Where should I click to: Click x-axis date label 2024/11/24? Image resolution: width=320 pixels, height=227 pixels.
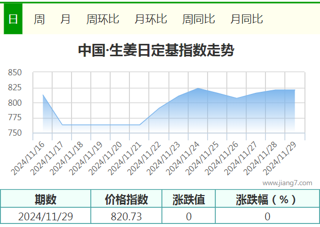pos(183,158)
